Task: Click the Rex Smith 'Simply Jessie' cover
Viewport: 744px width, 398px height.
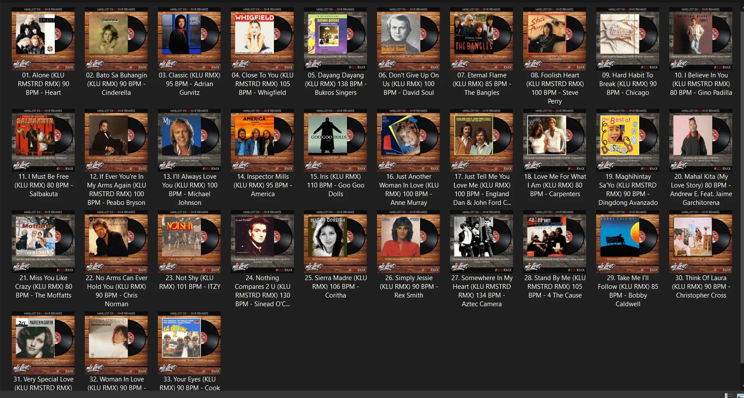Action: [x=409, y=241]
